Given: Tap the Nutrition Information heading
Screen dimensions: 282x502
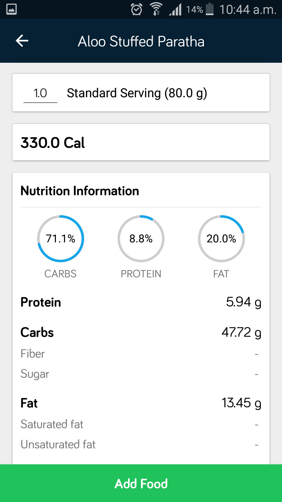Looking at the screenshot, I should tap(80, 191).
